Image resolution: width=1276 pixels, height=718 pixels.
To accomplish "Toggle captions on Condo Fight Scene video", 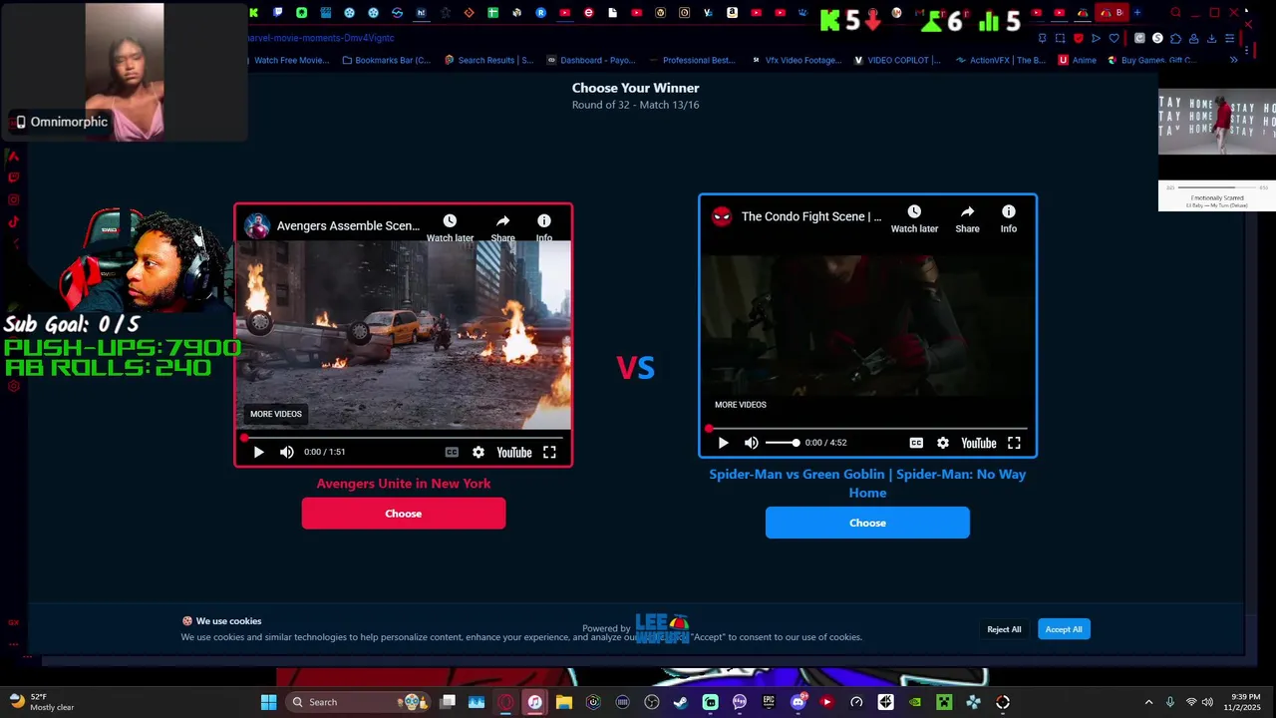I will (916, 443).
